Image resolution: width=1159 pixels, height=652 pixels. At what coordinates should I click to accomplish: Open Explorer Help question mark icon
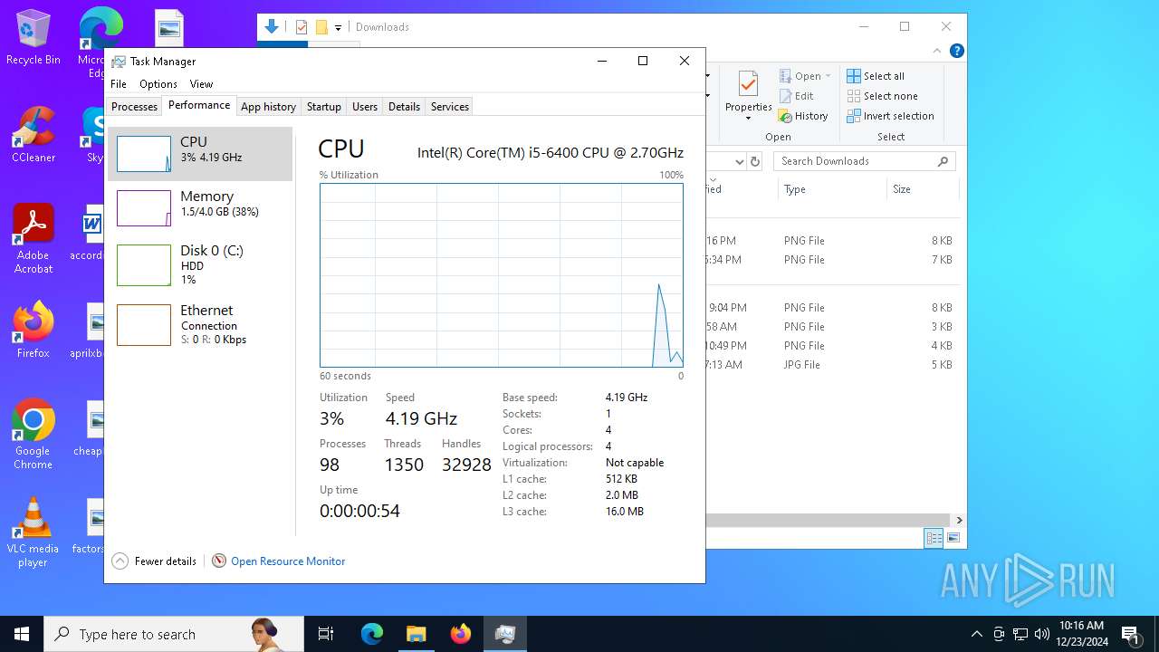pyautogui.click(x=956, y=51)
